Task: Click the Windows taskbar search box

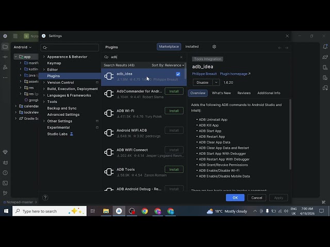Action: (49, 211)
